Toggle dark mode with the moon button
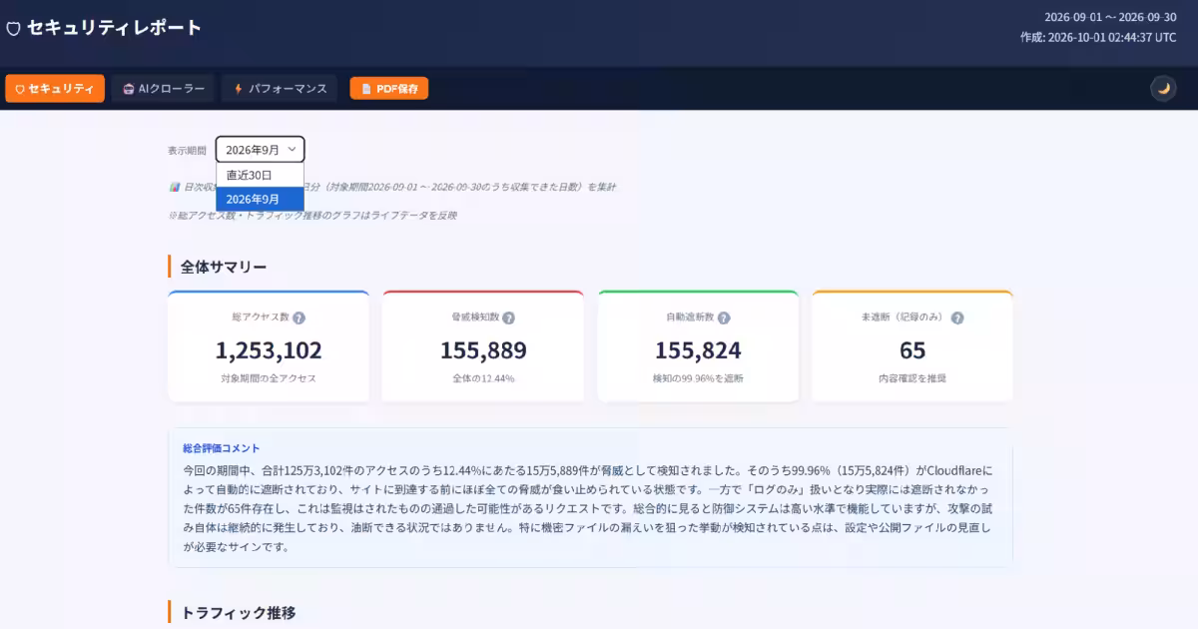The width and height of the screenshot is (1198, 629). [1163, 89]
